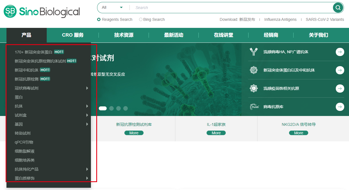Click More under IL-1超家族
The height and width of the screenshot is (190, 349).
tap(216, 133)
